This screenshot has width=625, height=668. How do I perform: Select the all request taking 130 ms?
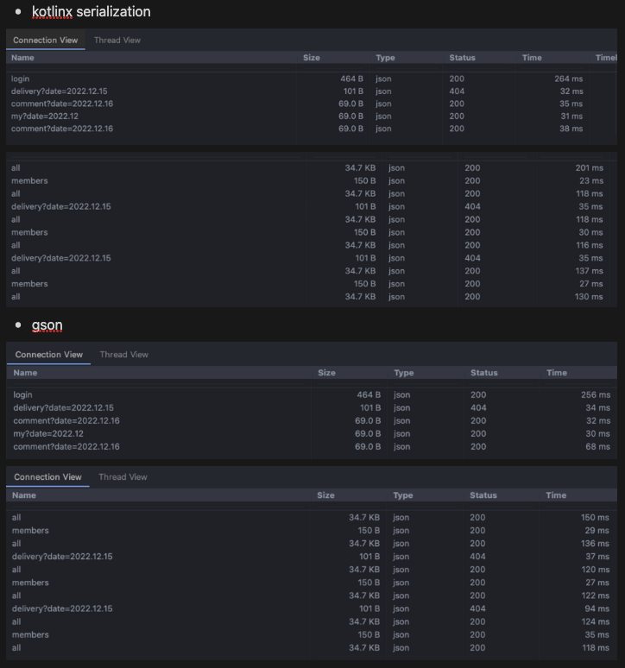[312, 297]
